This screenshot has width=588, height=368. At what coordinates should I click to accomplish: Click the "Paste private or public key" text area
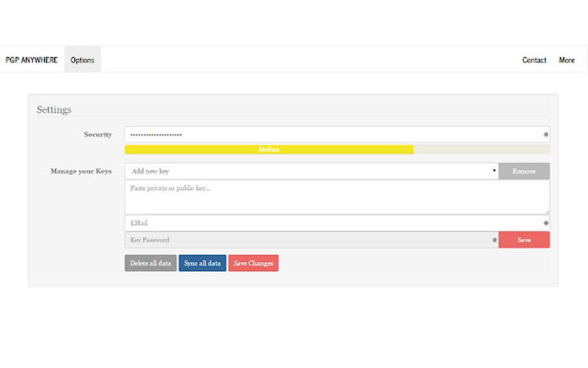pos(337,197)
